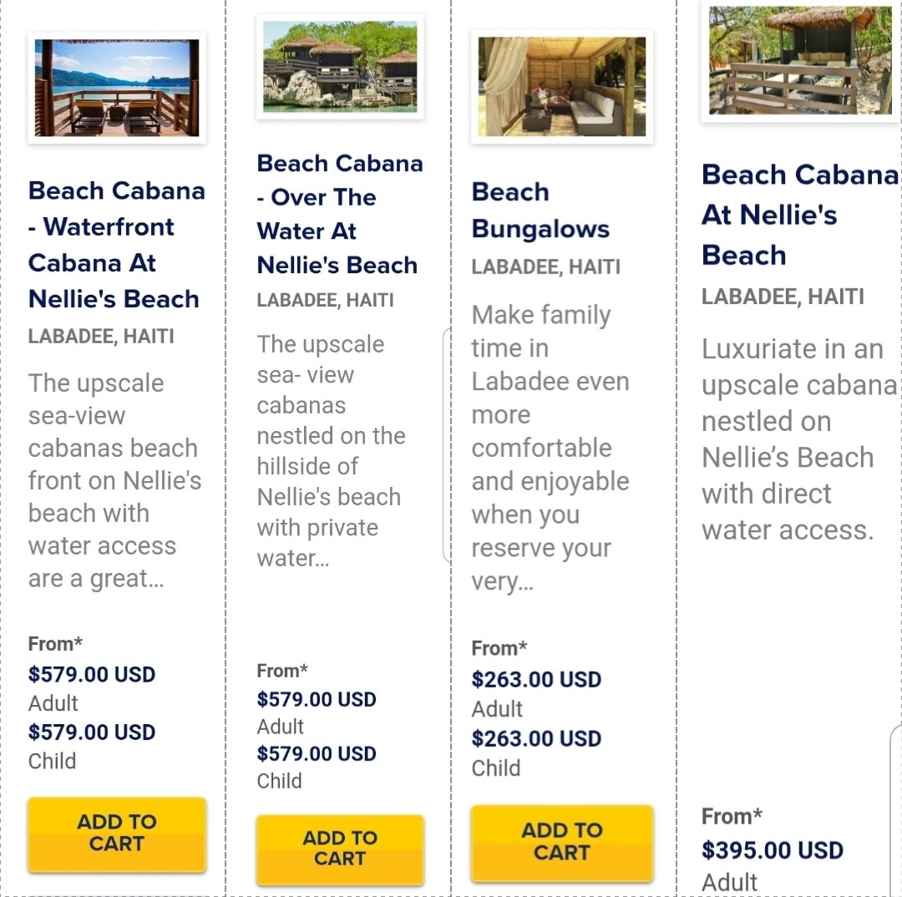Open Beach Cabana - Over The Water title

(x=340, y=214)
